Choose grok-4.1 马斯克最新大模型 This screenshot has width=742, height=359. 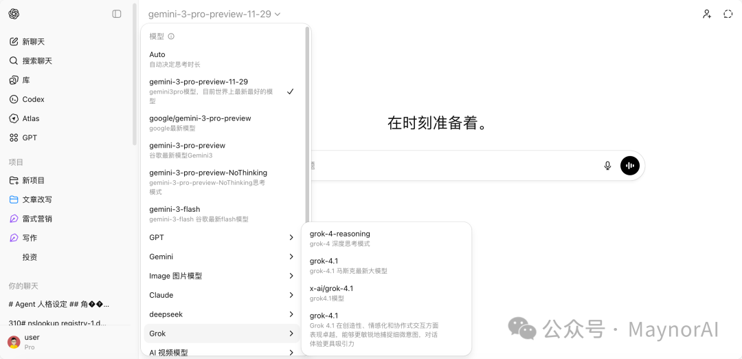point(386,265)
